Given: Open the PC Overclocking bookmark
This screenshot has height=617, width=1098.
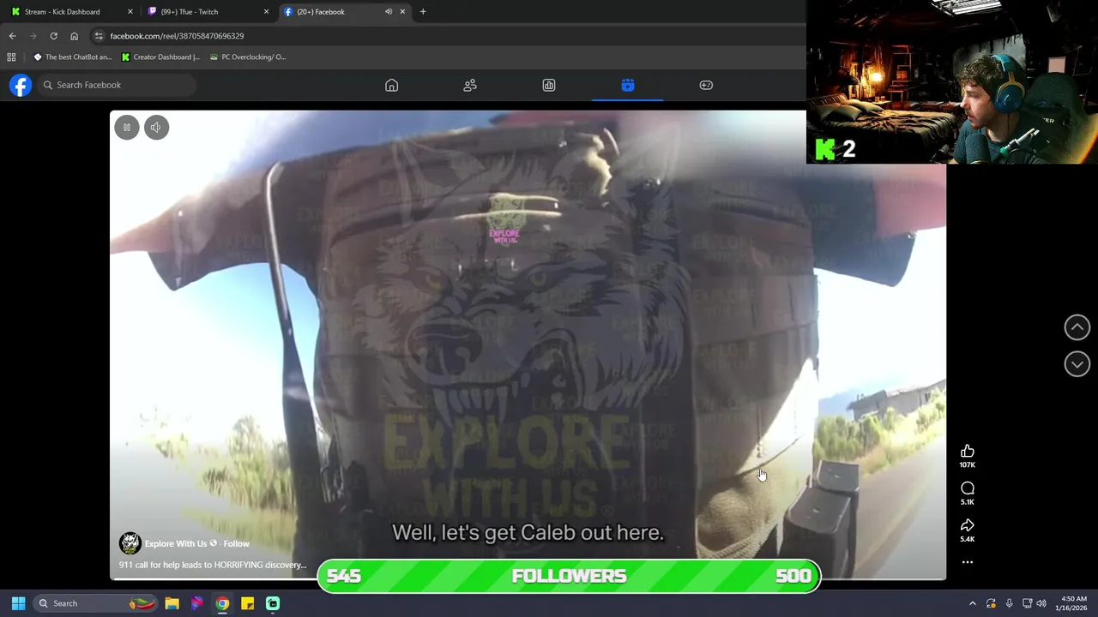Looking at the screenshot, I should tap(248, 57).
